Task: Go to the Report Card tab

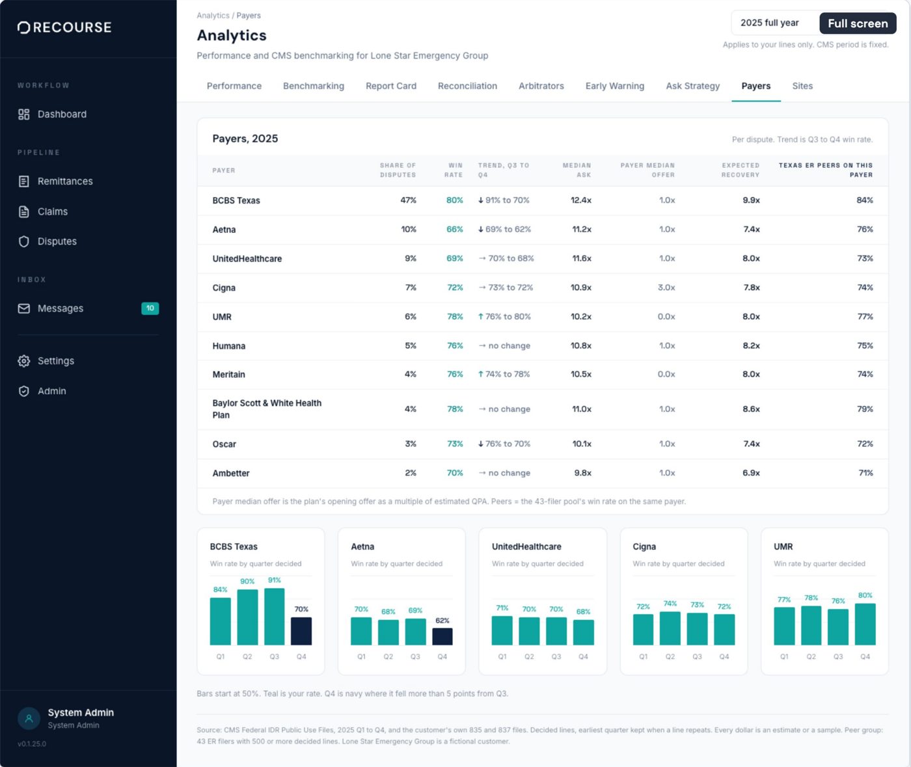Action: pos(391,86)
